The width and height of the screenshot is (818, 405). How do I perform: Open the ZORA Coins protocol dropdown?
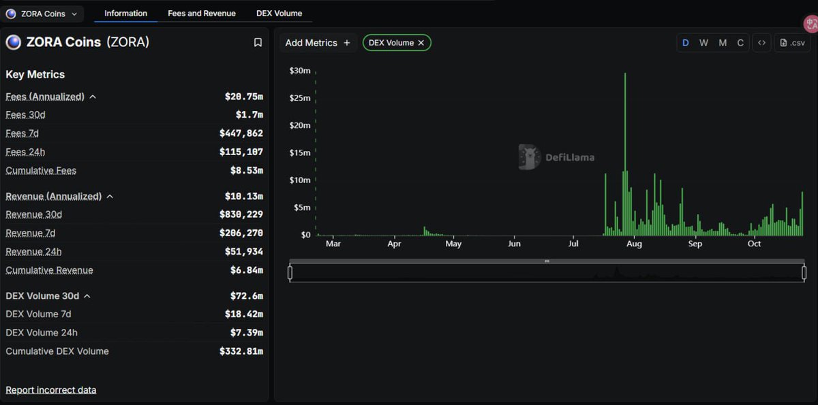pyautogui.click(x=42, y=14)
